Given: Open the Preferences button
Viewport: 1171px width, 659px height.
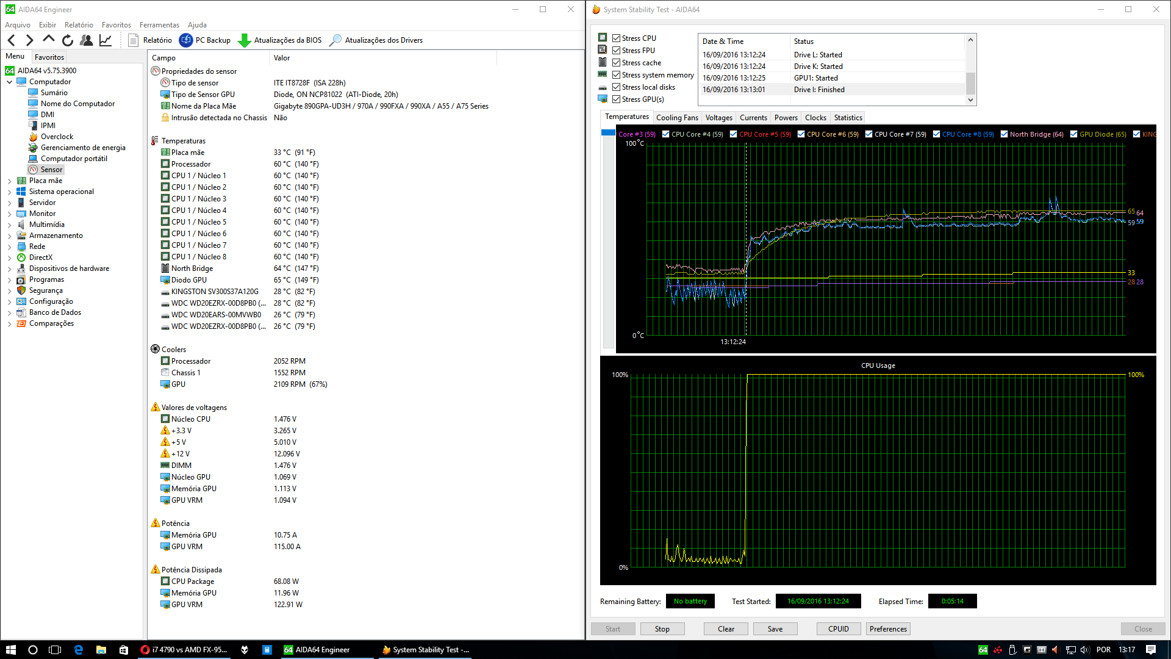Looking at the screenshot, I should [x=888, y=629].
